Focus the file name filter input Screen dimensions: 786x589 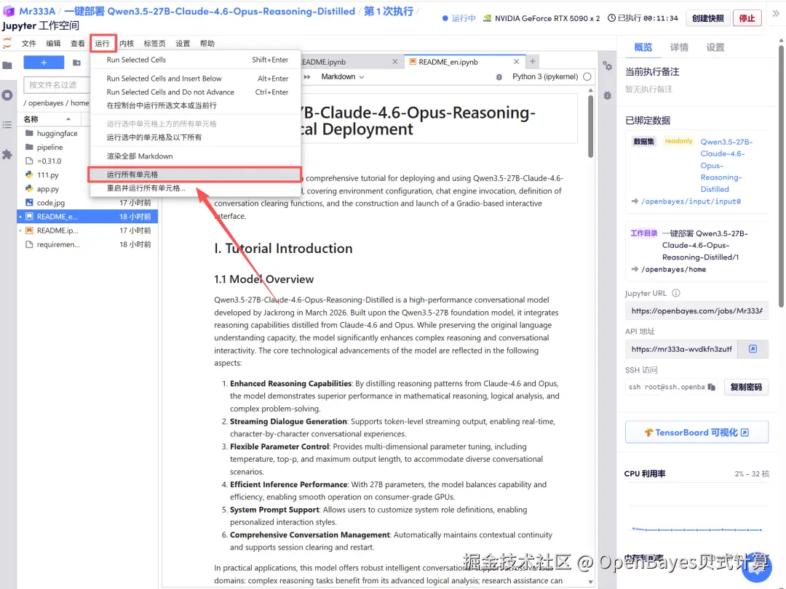[x=56, y=85]
